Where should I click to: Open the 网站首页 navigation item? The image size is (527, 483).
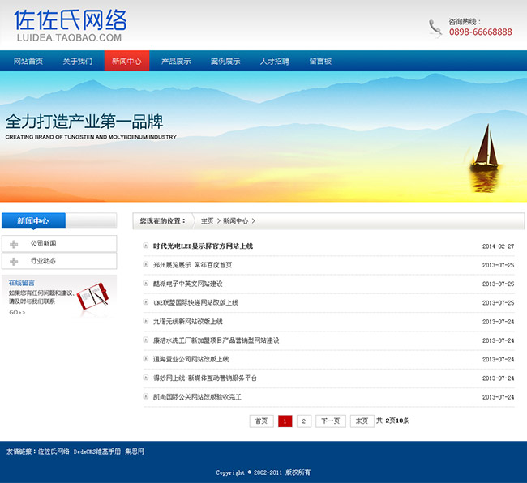click(x=28, y=61)
